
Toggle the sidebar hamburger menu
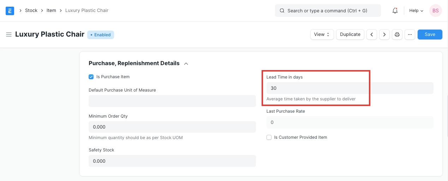click(x=9, y=35)
